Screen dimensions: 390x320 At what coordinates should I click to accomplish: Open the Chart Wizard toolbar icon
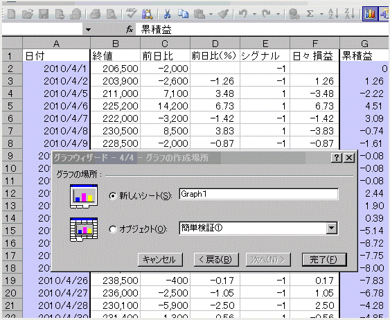point(370,14)
